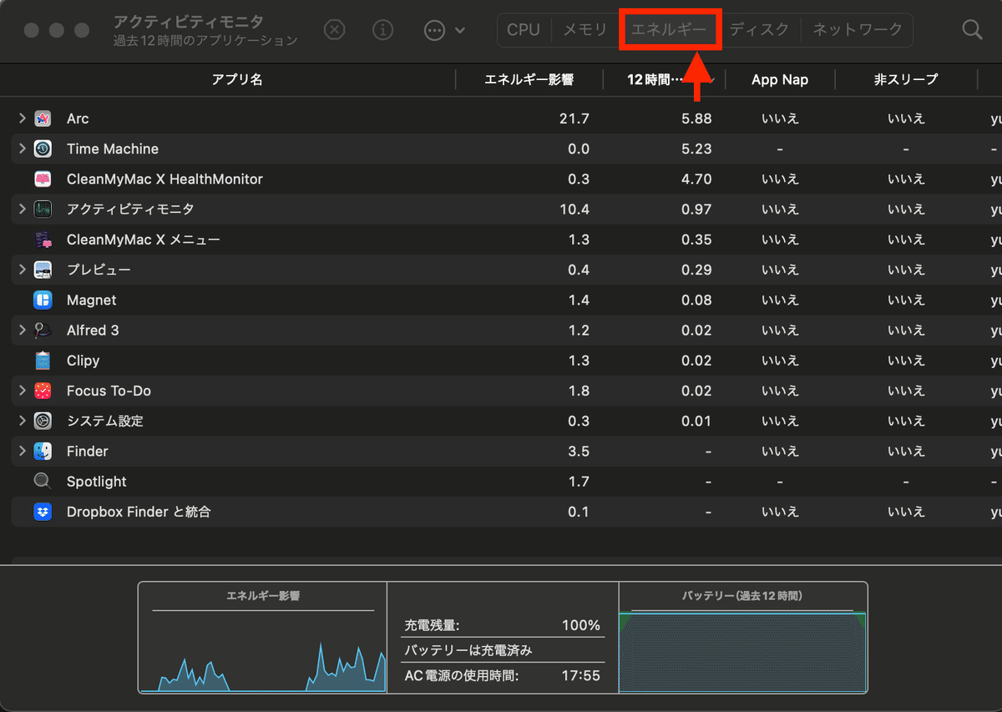The image size is (1002, 712).
Task: Open the process info (i) toolbar icon
Action: 382,30
